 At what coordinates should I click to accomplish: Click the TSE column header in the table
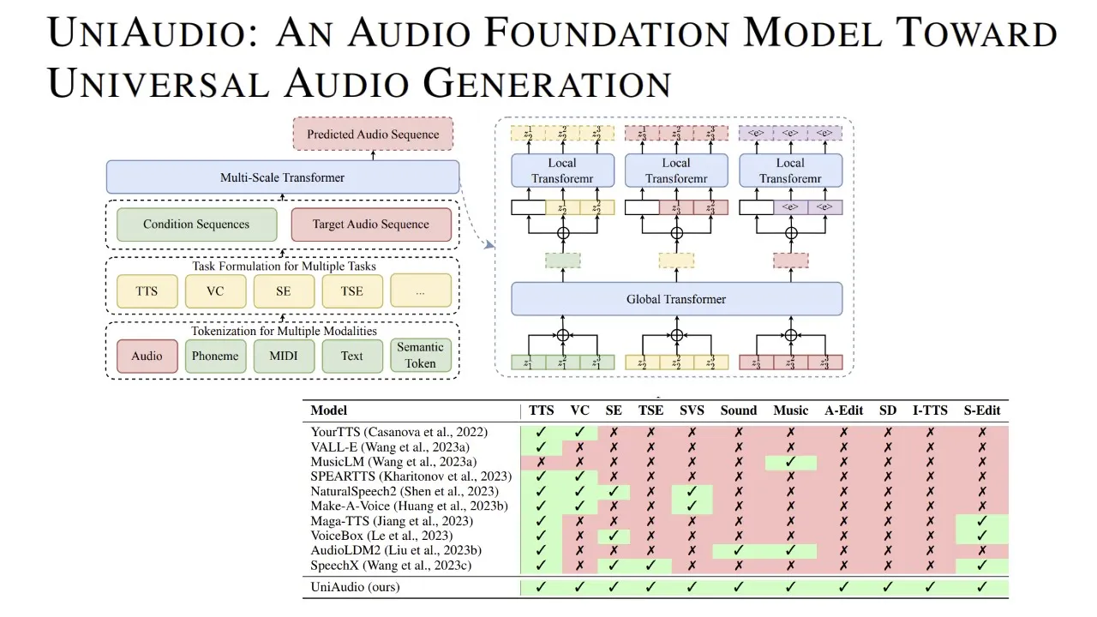650,410
